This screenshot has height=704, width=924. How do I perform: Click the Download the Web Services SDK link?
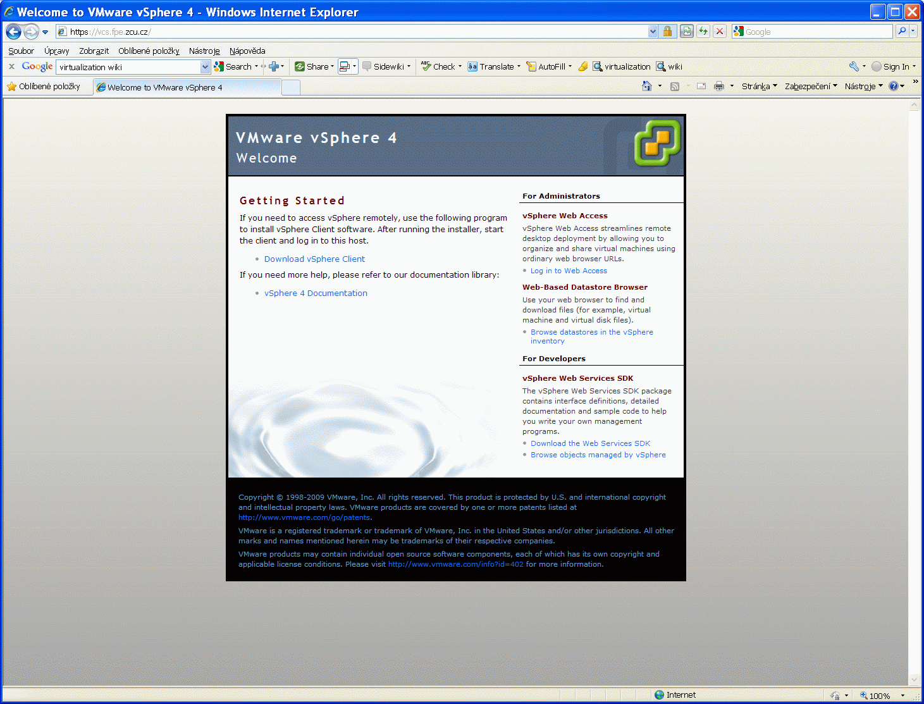(590, 443)
